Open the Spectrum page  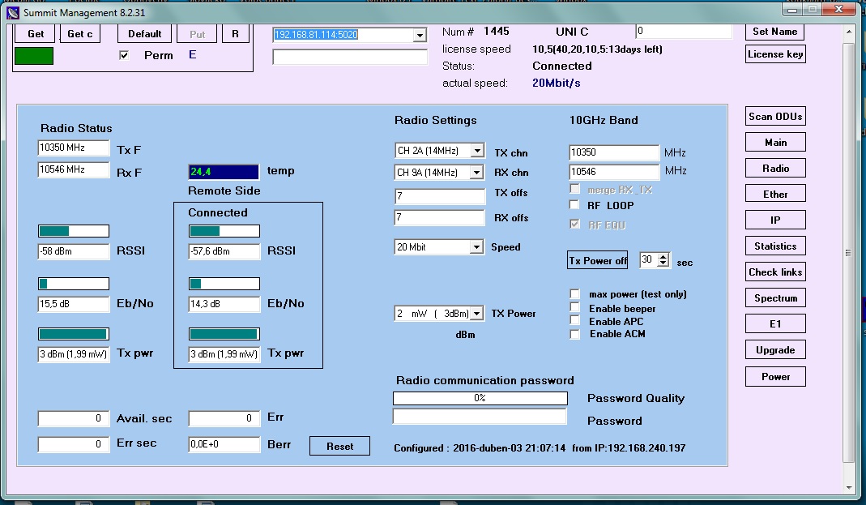point(775,297)
